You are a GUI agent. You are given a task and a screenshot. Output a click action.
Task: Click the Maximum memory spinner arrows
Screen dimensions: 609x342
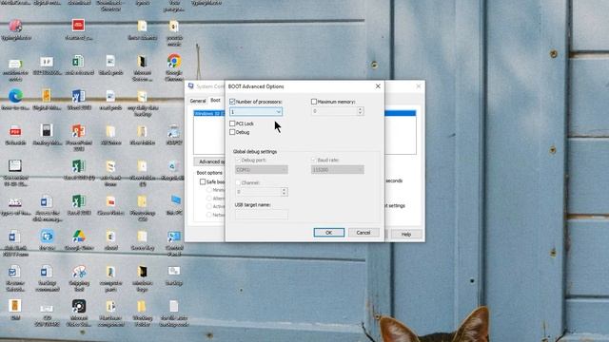pyautogui.click(x=360, y=111)
